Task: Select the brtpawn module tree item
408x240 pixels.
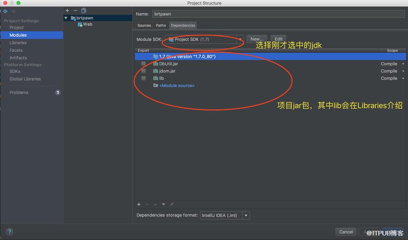Action: pyautogui.click(x=84, y=18)
